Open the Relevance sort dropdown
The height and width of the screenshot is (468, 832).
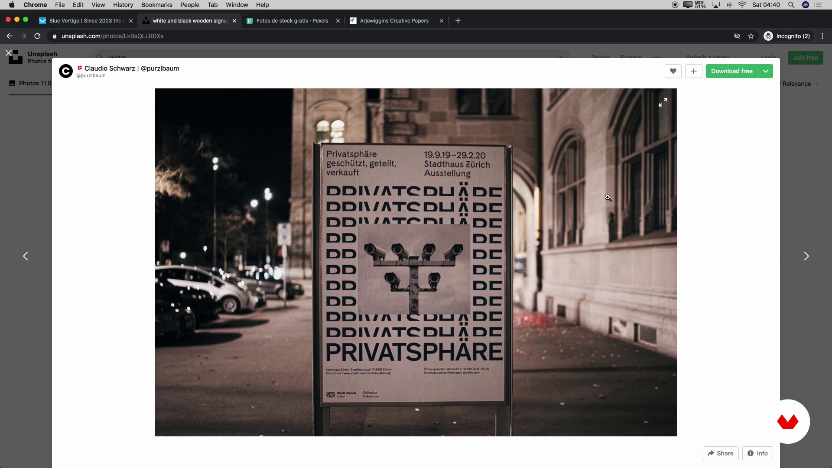[x=800, y=84]
